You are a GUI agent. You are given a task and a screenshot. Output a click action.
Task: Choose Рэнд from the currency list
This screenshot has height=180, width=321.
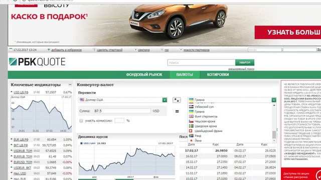point(195,135)
